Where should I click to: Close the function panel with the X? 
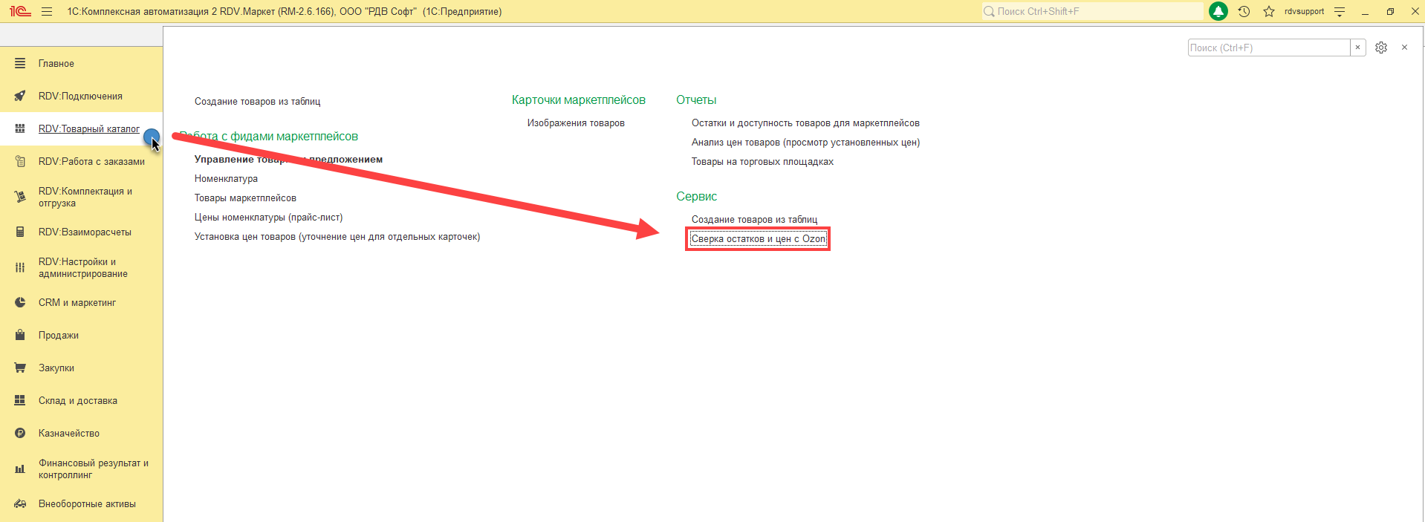pos(1404,48)
